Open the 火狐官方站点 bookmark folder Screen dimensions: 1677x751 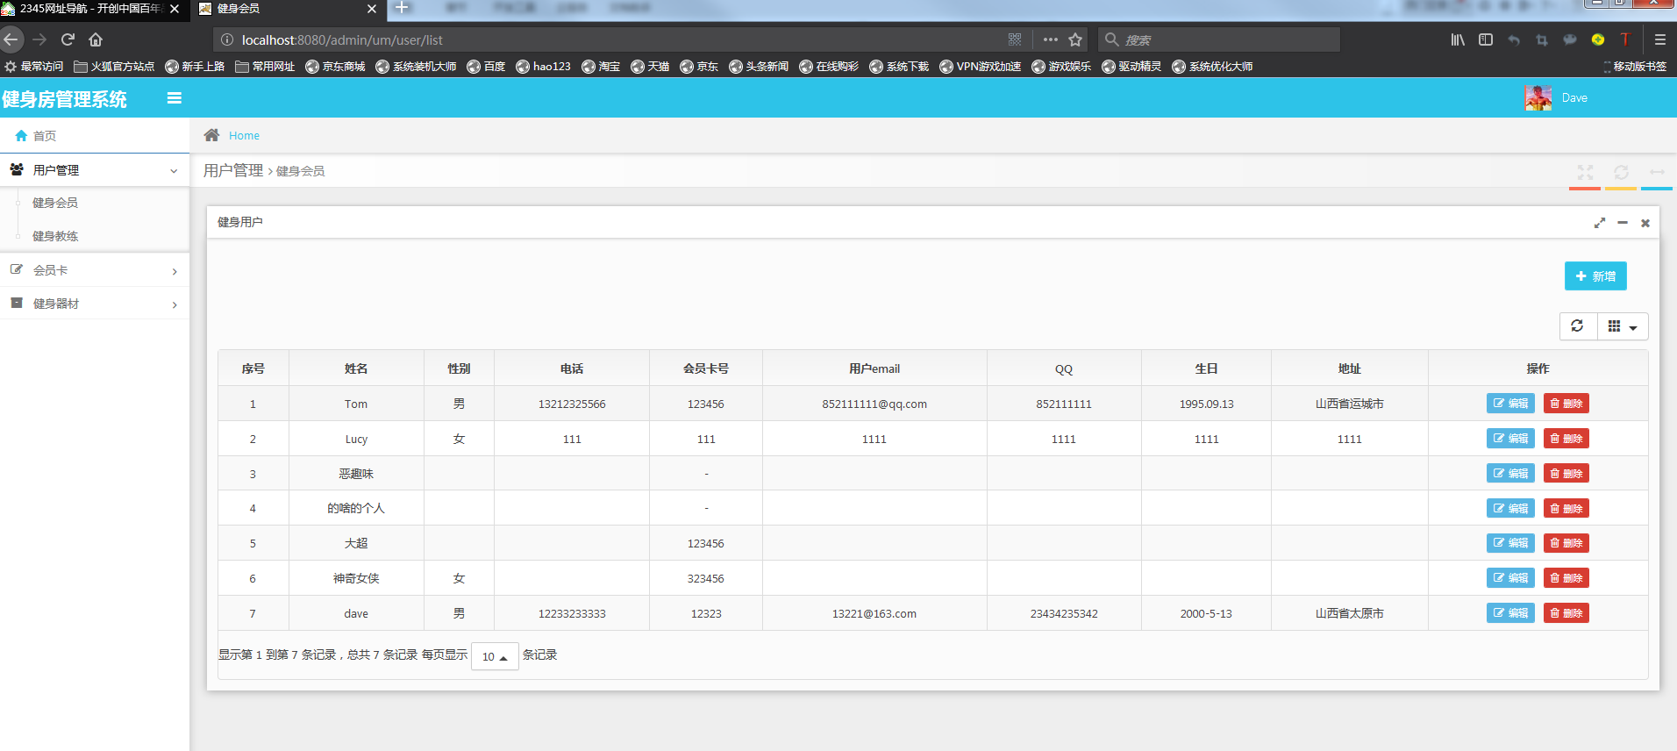(x=114, y=67)
